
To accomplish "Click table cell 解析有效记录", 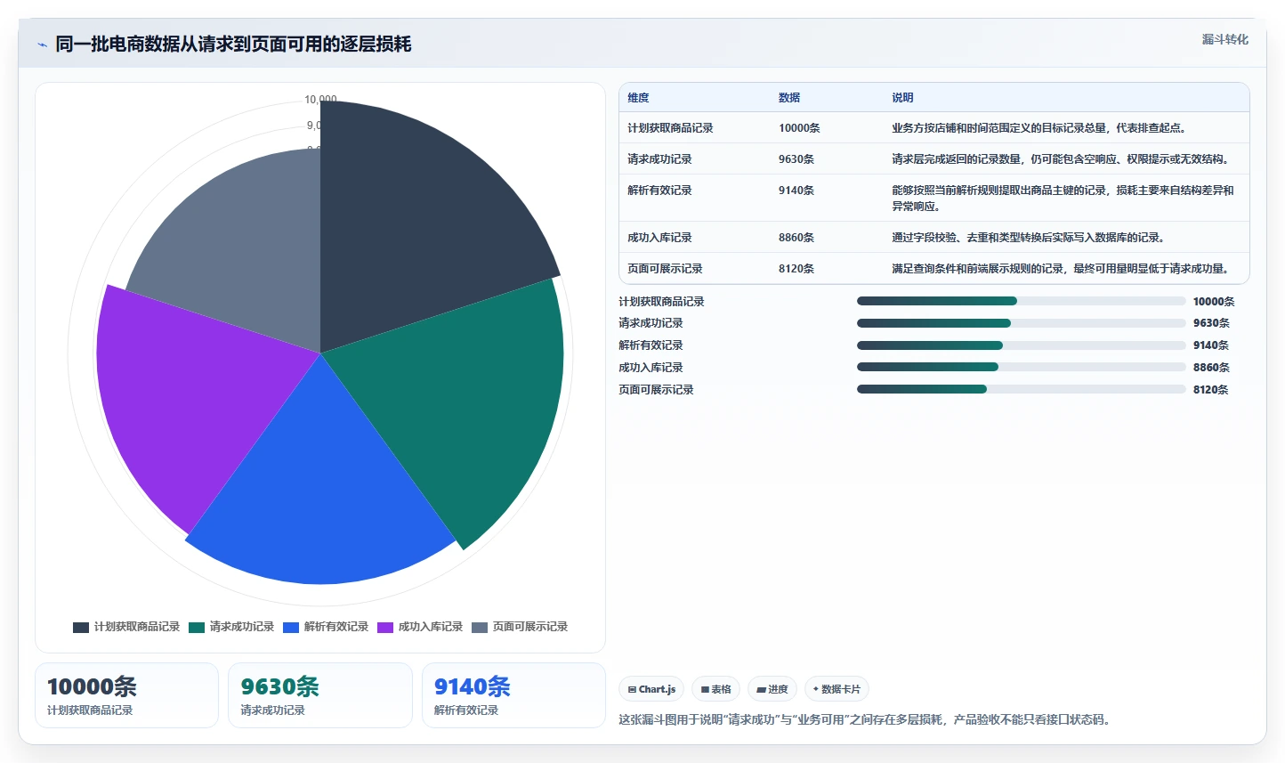I will coord(659,191).
